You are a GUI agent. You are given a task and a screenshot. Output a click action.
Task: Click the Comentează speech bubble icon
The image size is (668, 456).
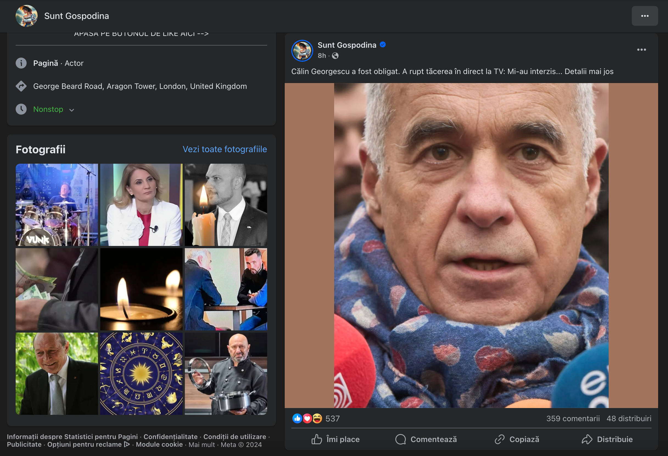[400, 439]
